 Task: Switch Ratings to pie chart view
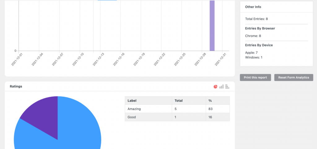[215, 87]
